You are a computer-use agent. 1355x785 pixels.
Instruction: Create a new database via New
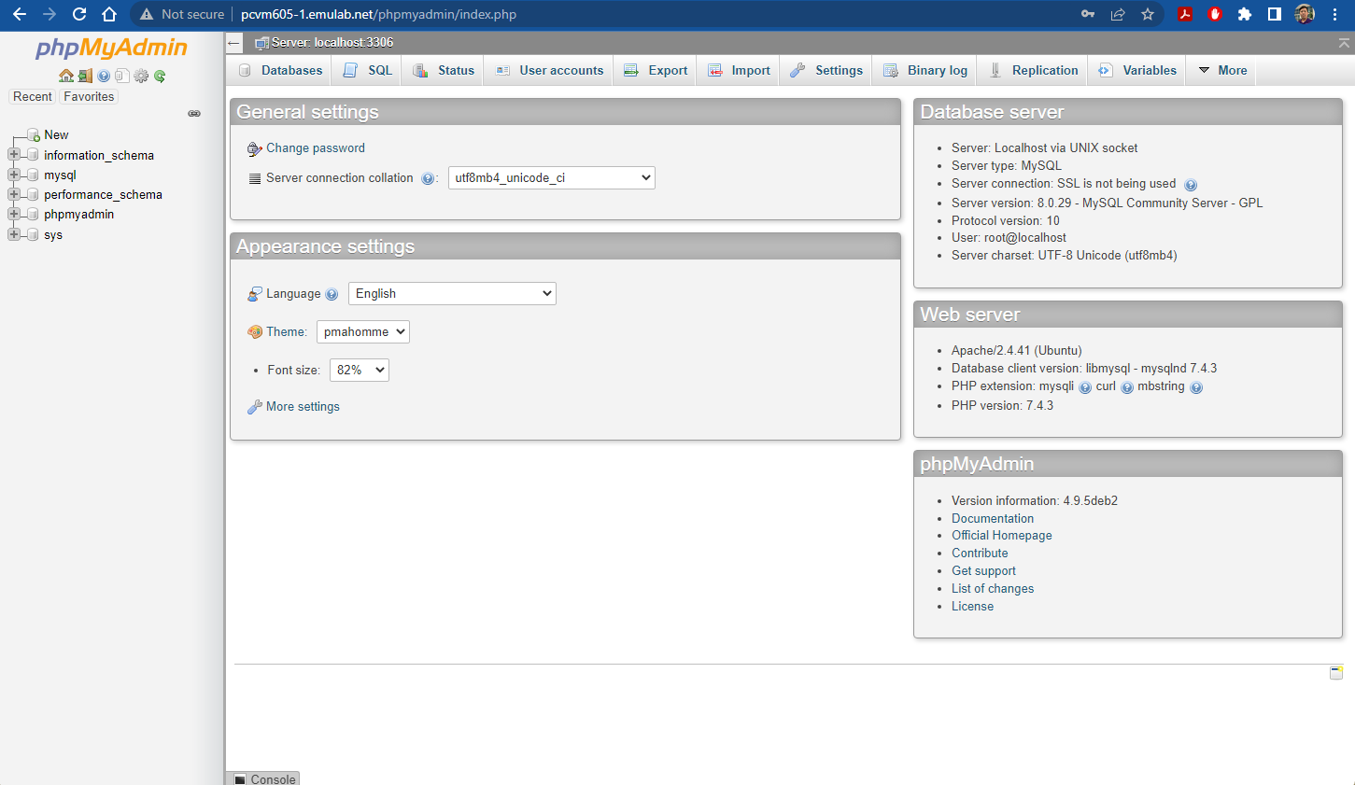pos(54,134)
